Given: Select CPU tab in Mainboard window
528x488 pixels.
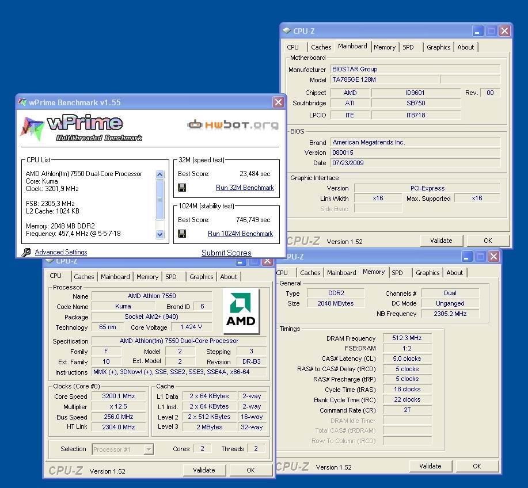Looking at the screenshot, I should click(293, 47).
